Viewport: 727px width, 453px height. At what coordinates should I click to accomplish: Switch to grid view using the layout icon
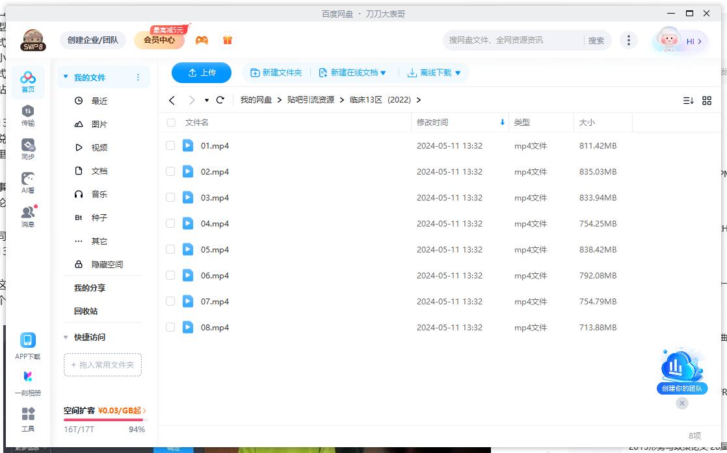(x=707, y=100)
